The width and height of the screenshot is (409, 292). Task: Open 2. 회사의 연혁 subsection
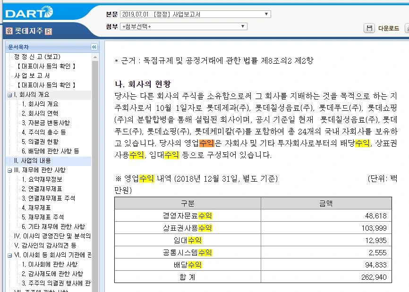point(40,113)
